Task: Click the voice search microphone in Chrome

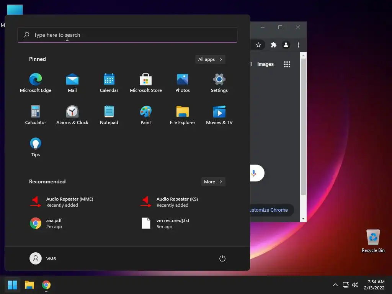Action: [x=254, y=173]
